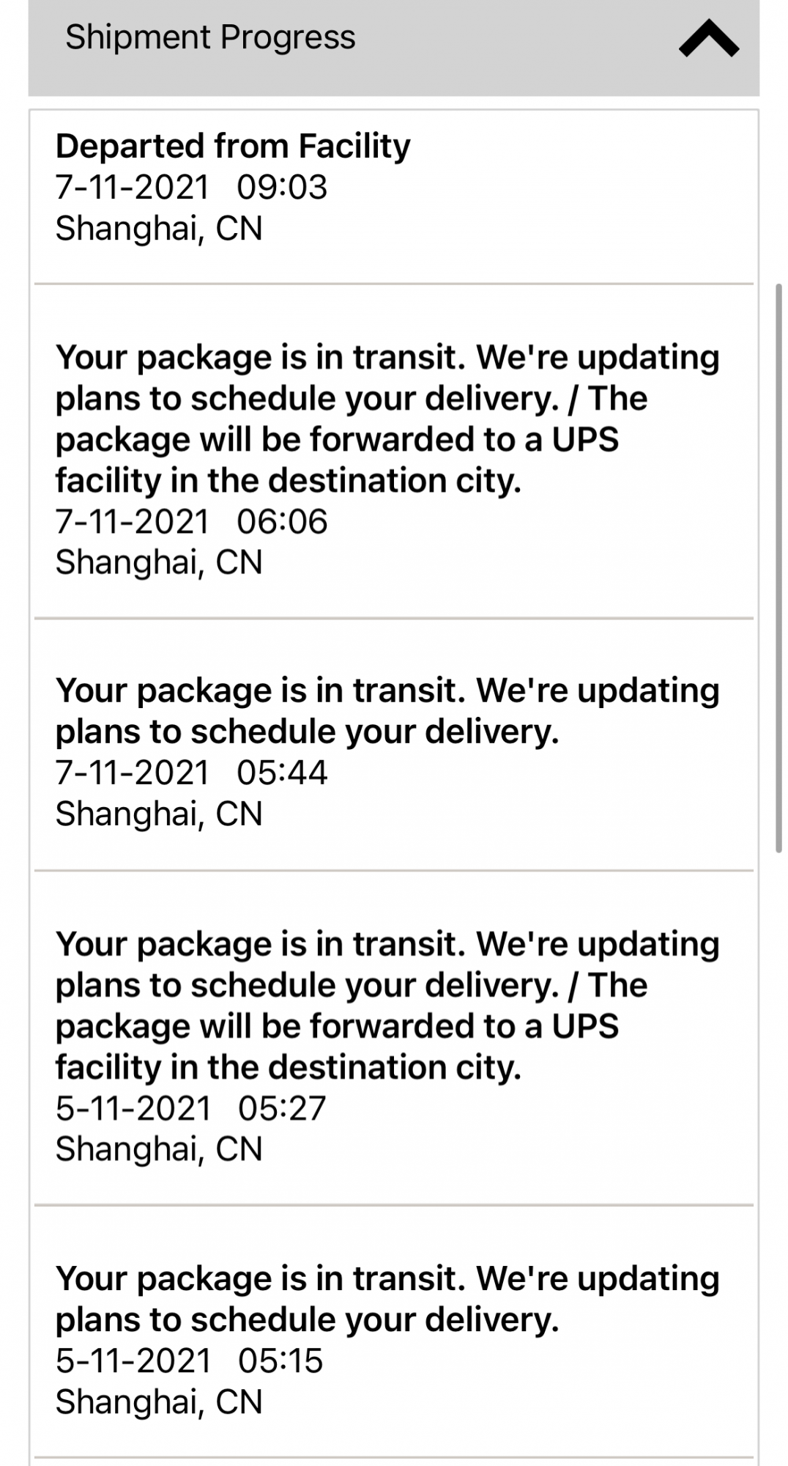Select the in-transit message above 05:44
The image size is (788, 1466).
click(x=387, y=711)
